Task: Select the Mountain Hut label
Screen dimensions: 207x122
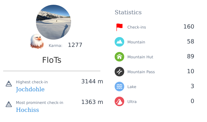Action: point(140,57)
